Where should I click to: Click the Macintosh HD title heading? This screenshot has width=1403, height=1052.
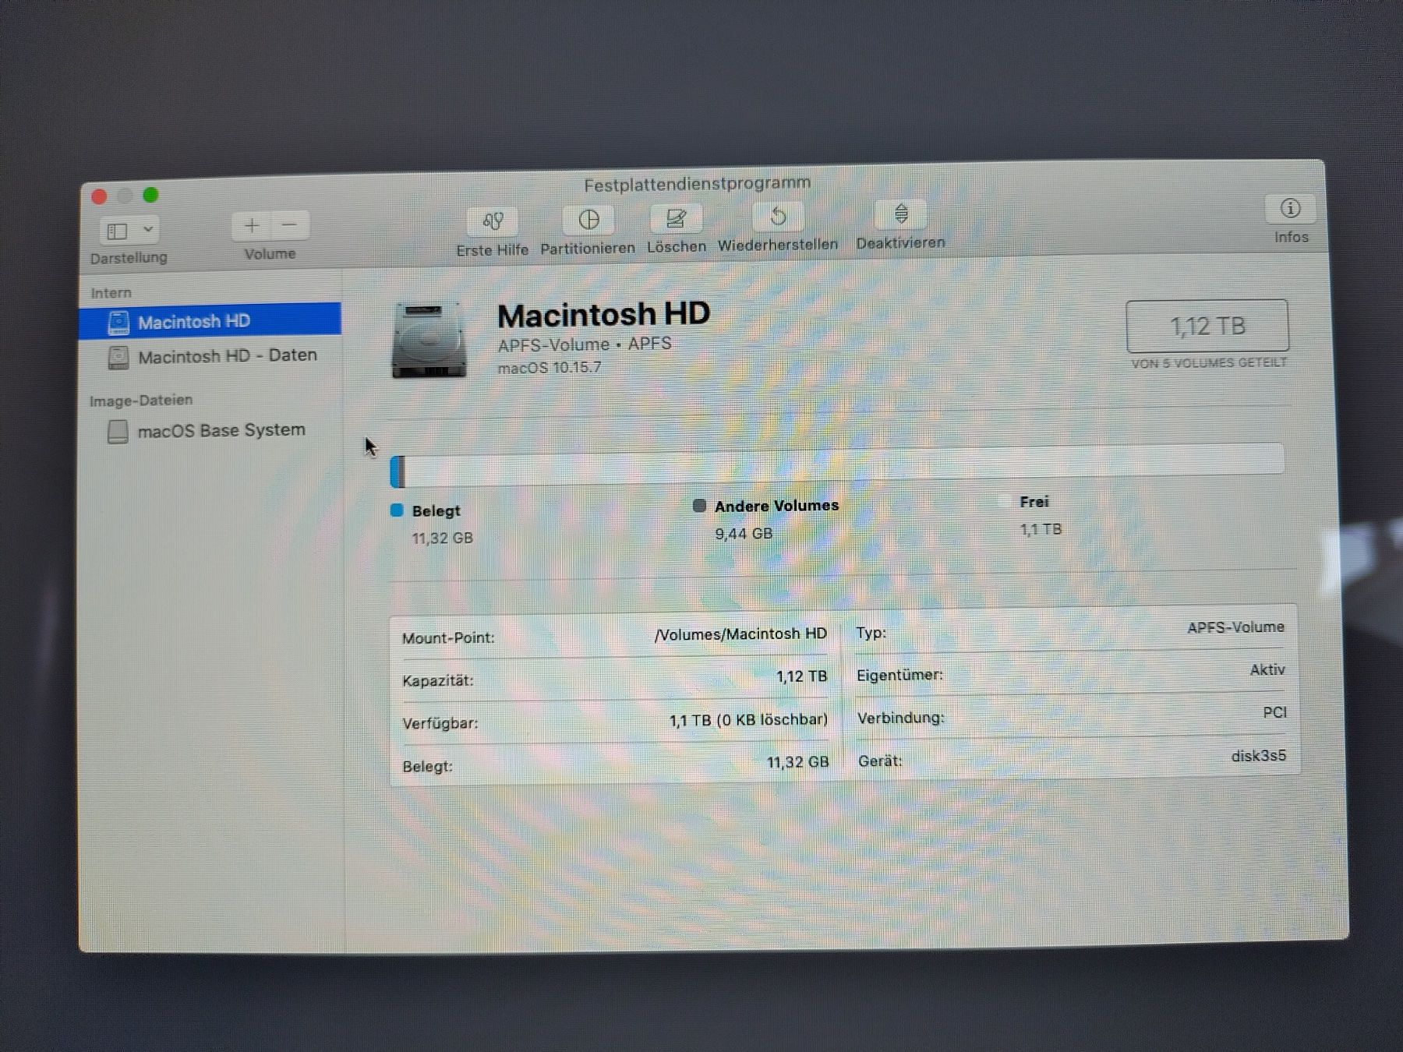603,314
